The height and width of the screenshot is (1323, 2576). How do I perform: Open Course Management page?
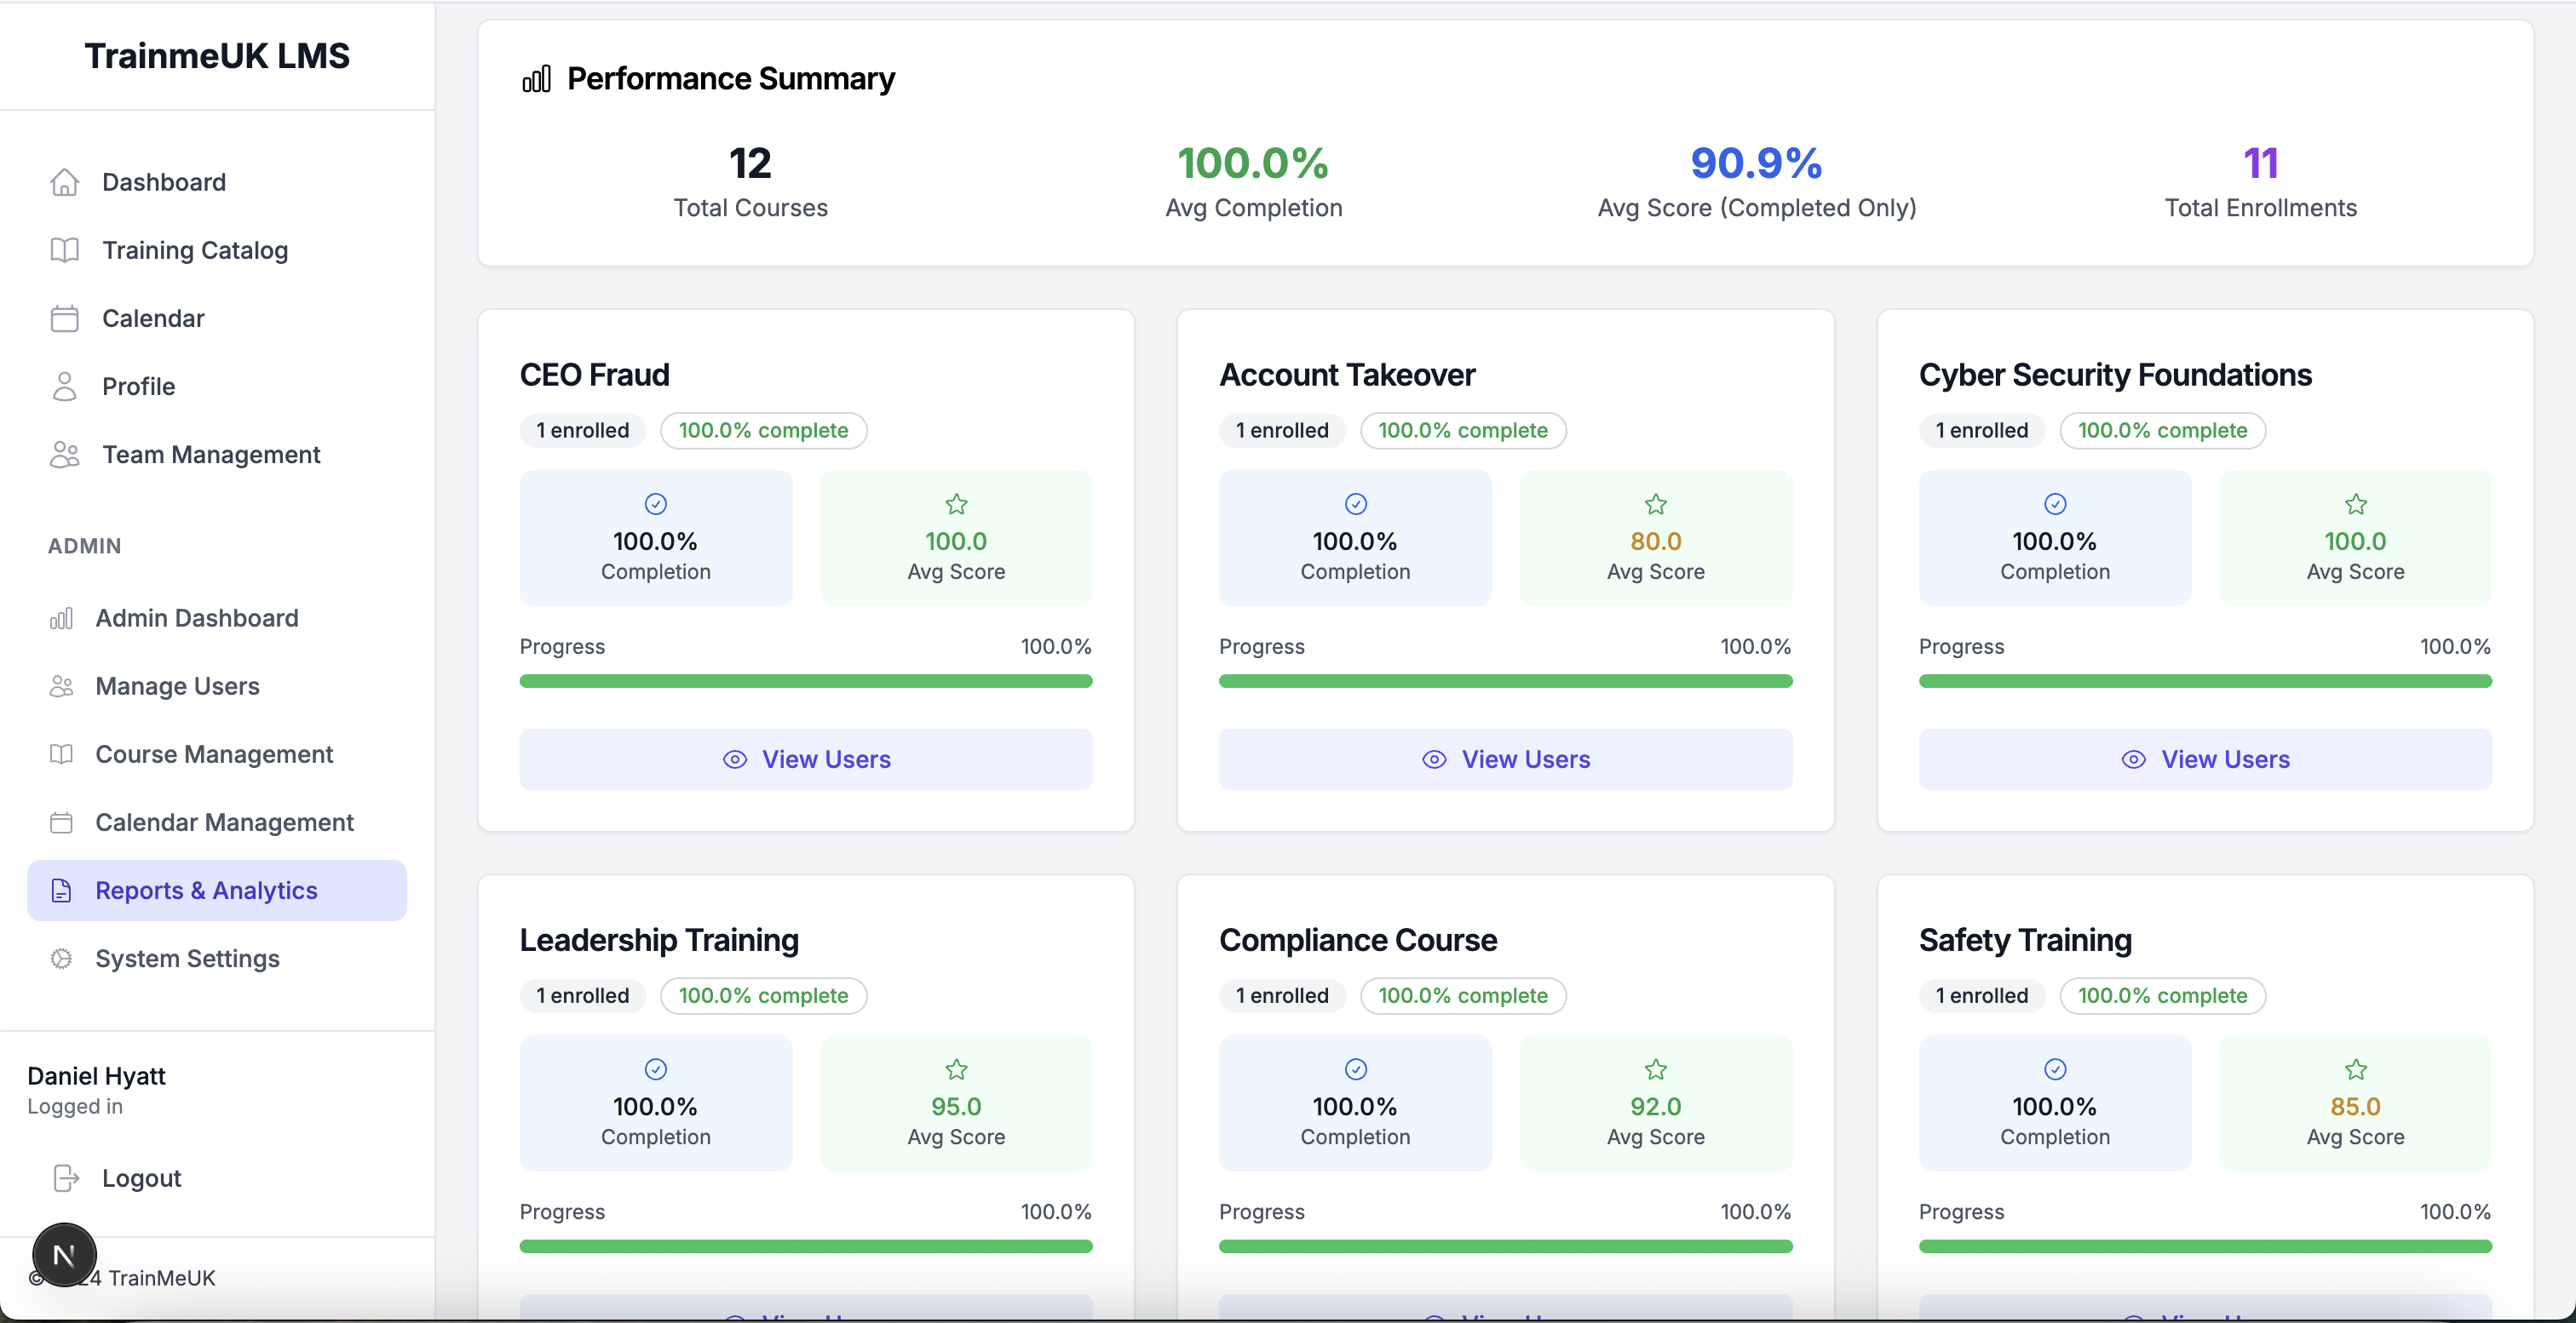217,754
